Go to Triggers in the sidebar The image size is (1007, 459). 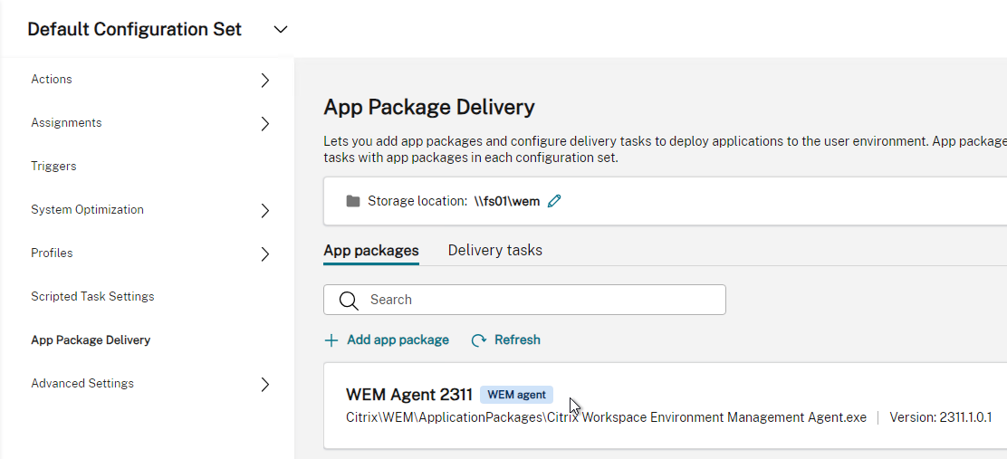coord(53,167)
